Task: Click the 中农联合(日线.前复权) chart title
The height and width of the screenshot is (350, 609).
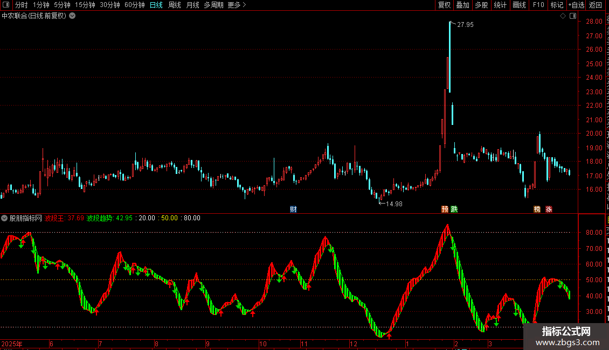Action: (34, 16)
